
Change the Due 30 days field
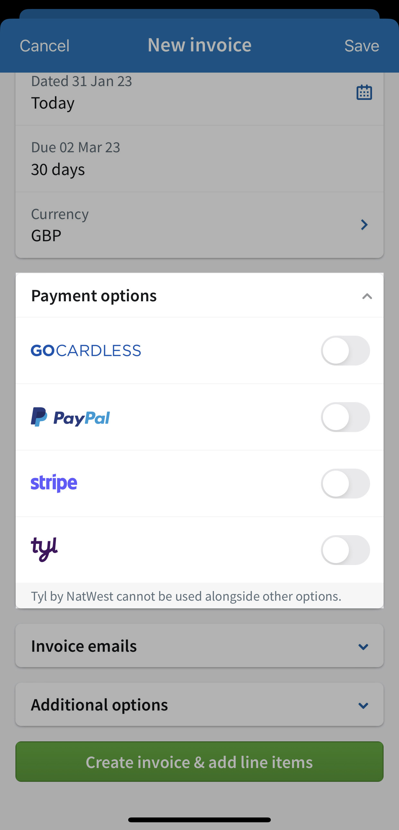coord(199,159)
